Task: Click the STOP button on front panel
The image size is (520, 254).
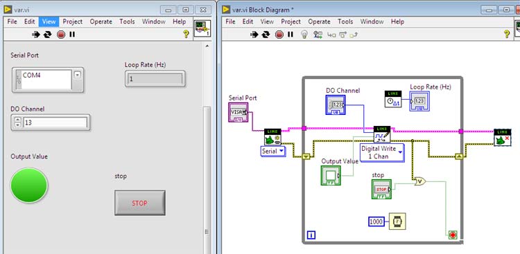Action: [x=139, y=203]
